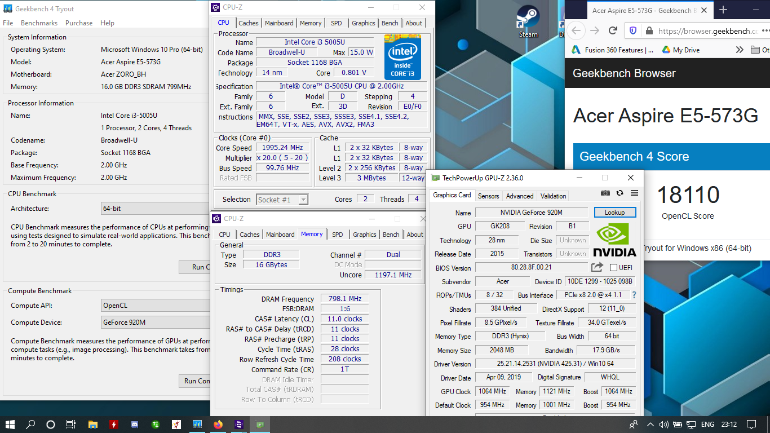Open the Compute API OpenCL dropdown
Screen dimensions: 770x433
click(x=156, y=306)
